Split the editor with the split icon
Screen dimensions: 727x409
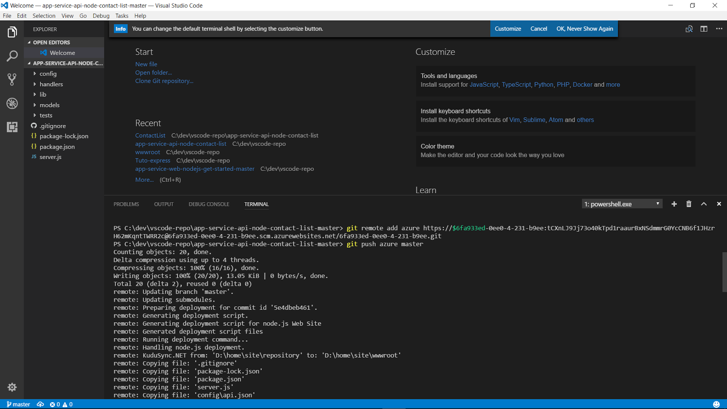coord(704,29)
